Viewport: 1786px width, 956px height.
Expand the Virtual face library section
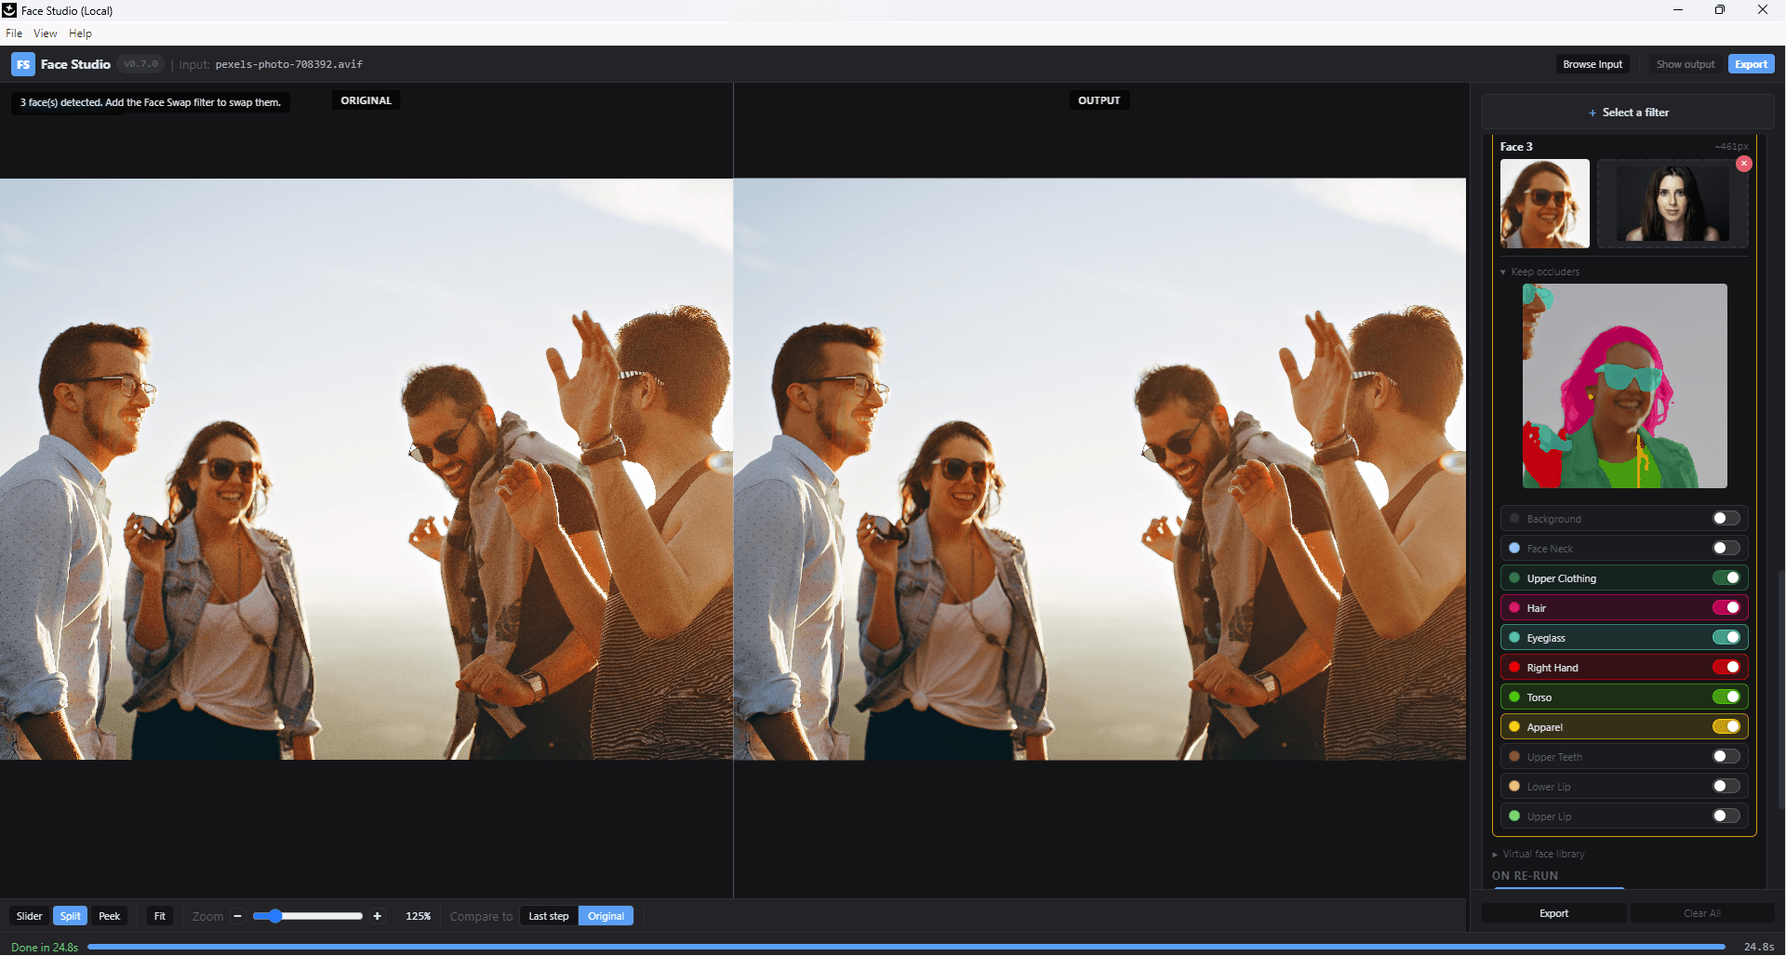pos(1539,855)
